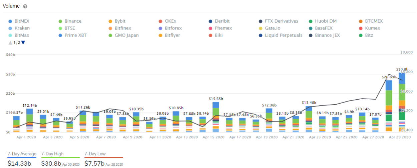Select the $6.55b volume bar
The image size is (417, 168).
coord(256,126)
